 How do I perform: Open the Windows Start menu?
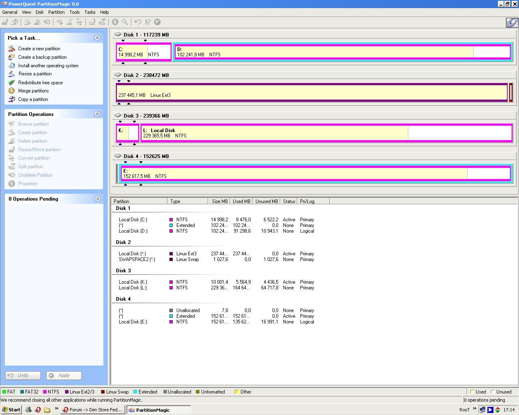click(x=11, y=410)
